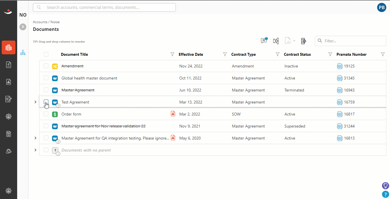
Task: Click the Amendment shuffle type icon
Action: 55,66
